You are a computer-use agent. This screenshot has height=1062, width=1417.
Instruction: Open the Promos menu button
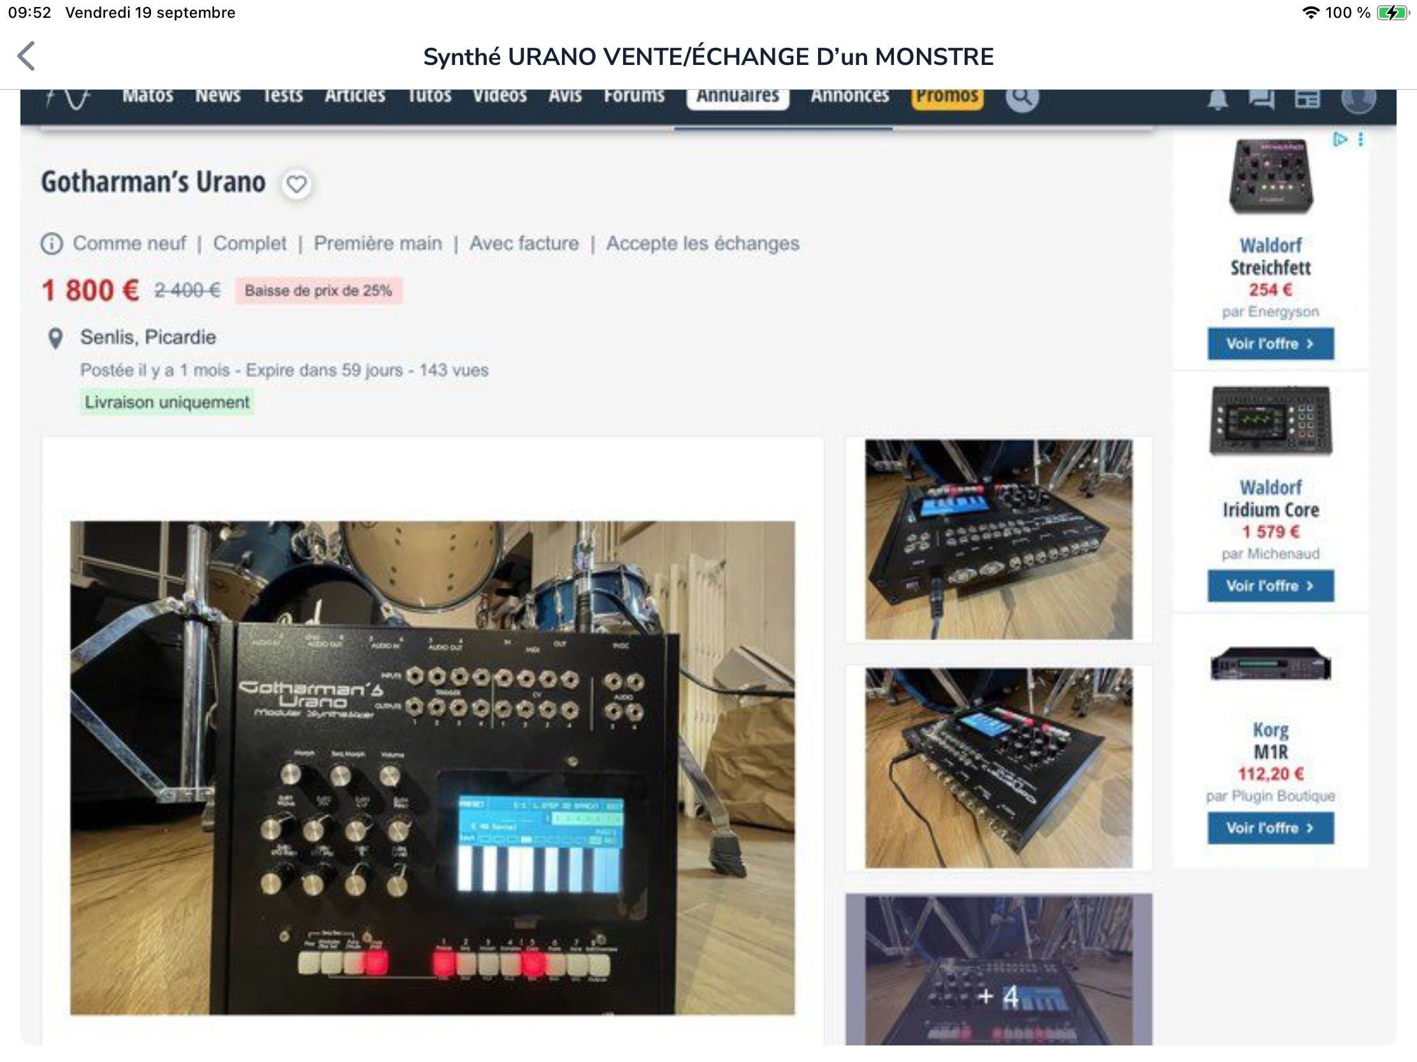click(947, 97)
